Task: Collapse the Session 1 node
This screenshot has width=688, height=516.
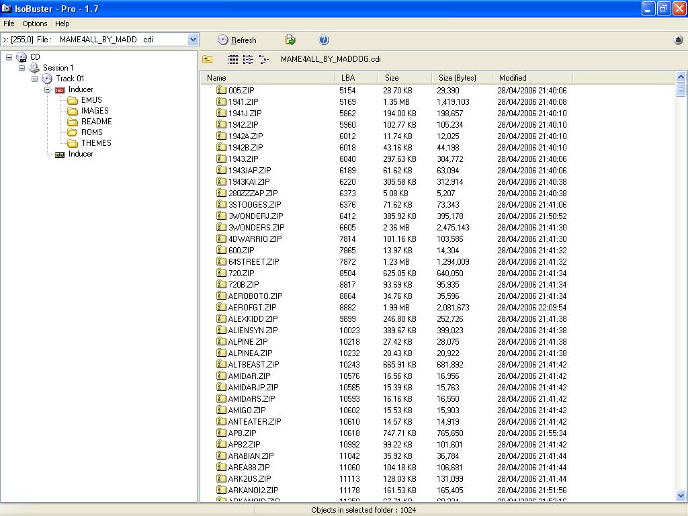Action: pos(21,68)
